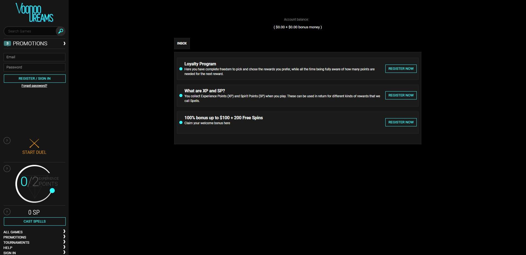Click the experience points progress circle

(x=35, y=184)
